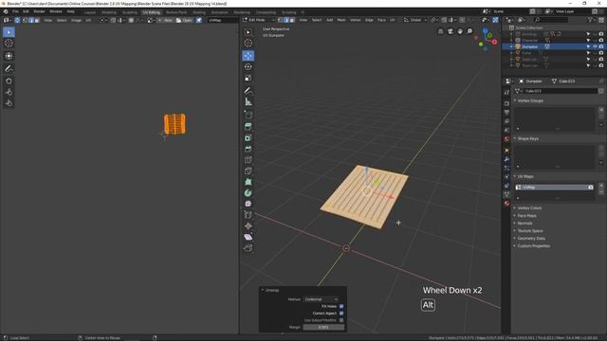Choose the Spin tool
607x341 pixels.
tap(248, 193)
